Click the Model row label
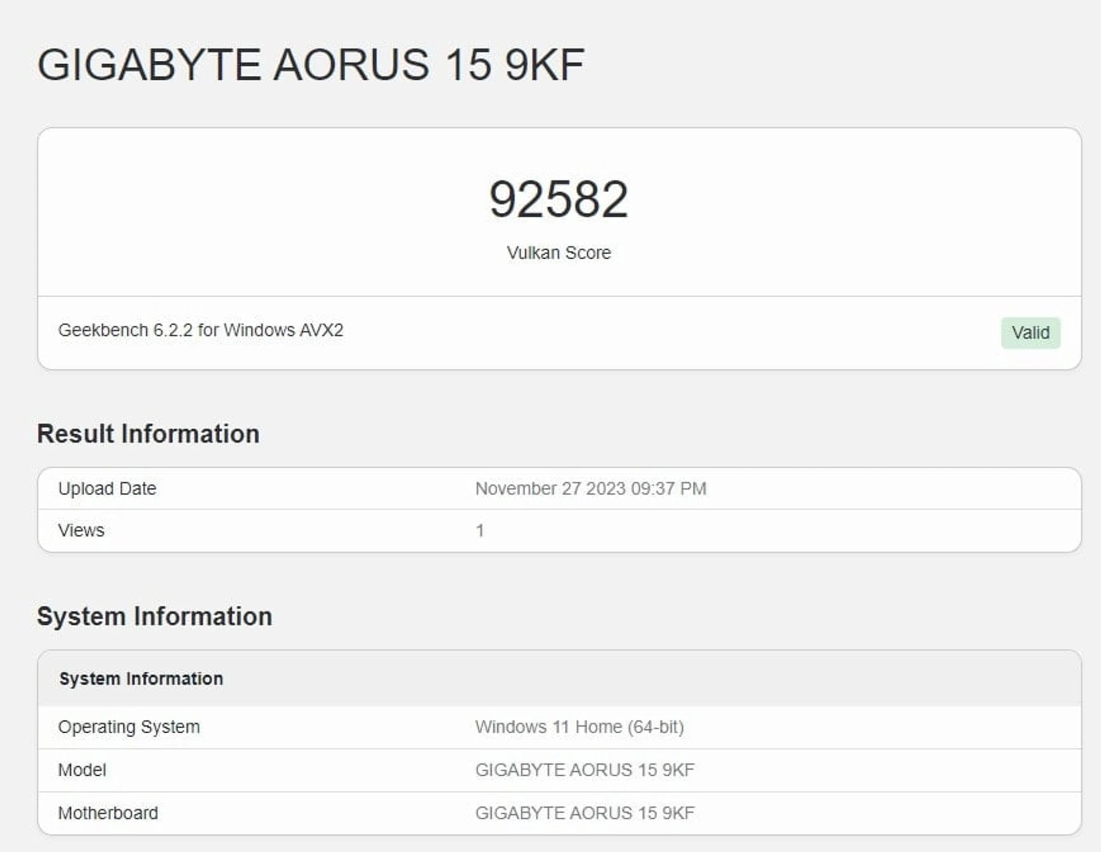The height and width of the screenshot is (852, 1101). click(x=82, y=770)
